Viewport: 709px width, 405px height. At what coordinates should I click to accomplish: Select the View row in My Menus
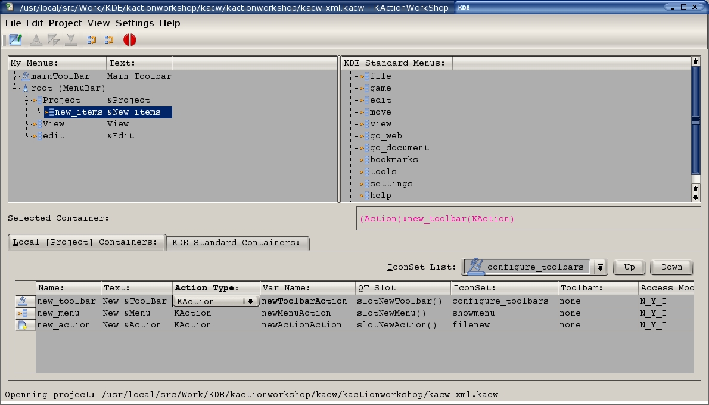[54, 124]
